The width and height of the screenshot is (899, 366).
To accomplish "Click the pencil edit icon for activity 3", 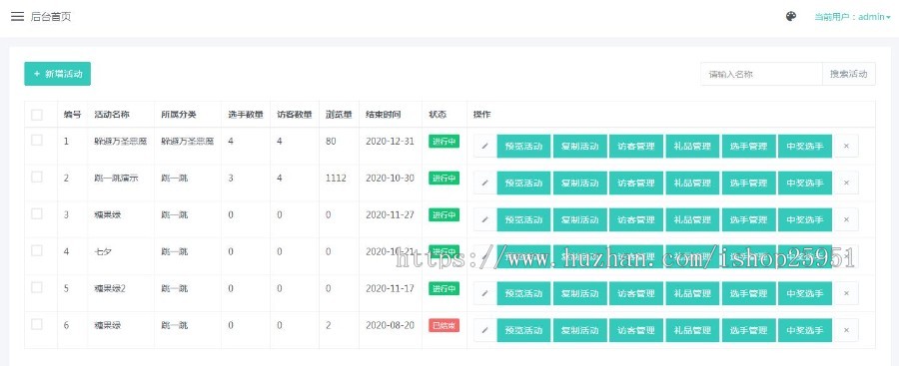I will (484, 219).
